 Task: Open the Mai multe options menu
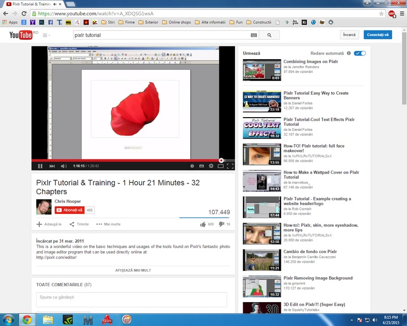[x=108, y=224]
